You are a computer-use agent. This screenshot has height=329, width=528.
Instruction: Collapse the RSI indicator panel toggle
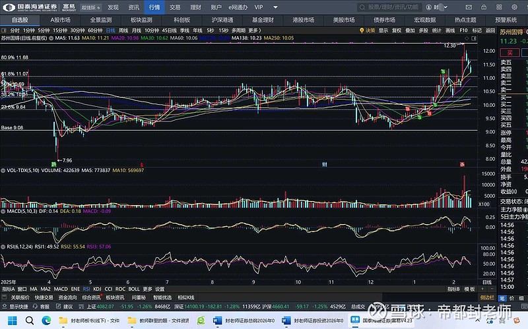click(x=3, y=247)
